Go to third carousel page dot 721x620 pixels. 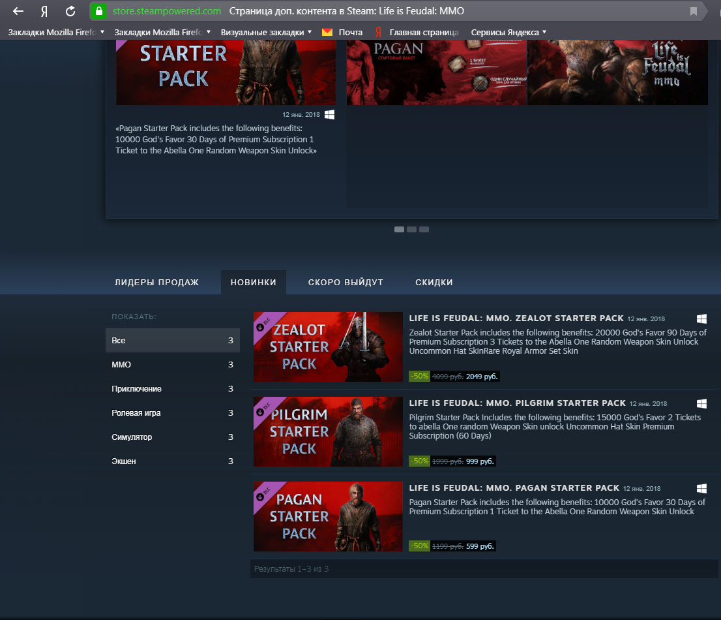point(424,229)
